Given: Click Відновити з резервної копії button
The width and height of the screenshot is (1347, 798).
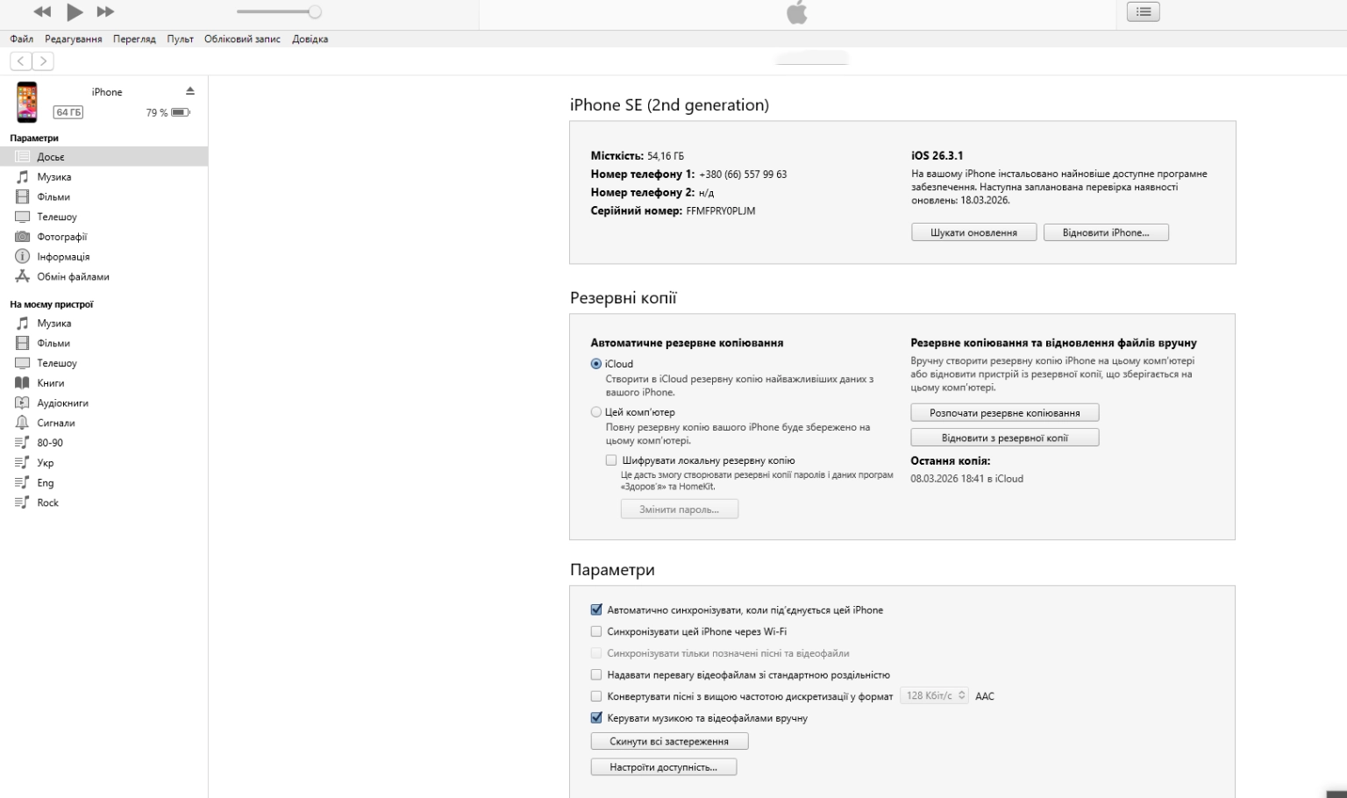Looking at the screenshot, I should point(1005,438).
